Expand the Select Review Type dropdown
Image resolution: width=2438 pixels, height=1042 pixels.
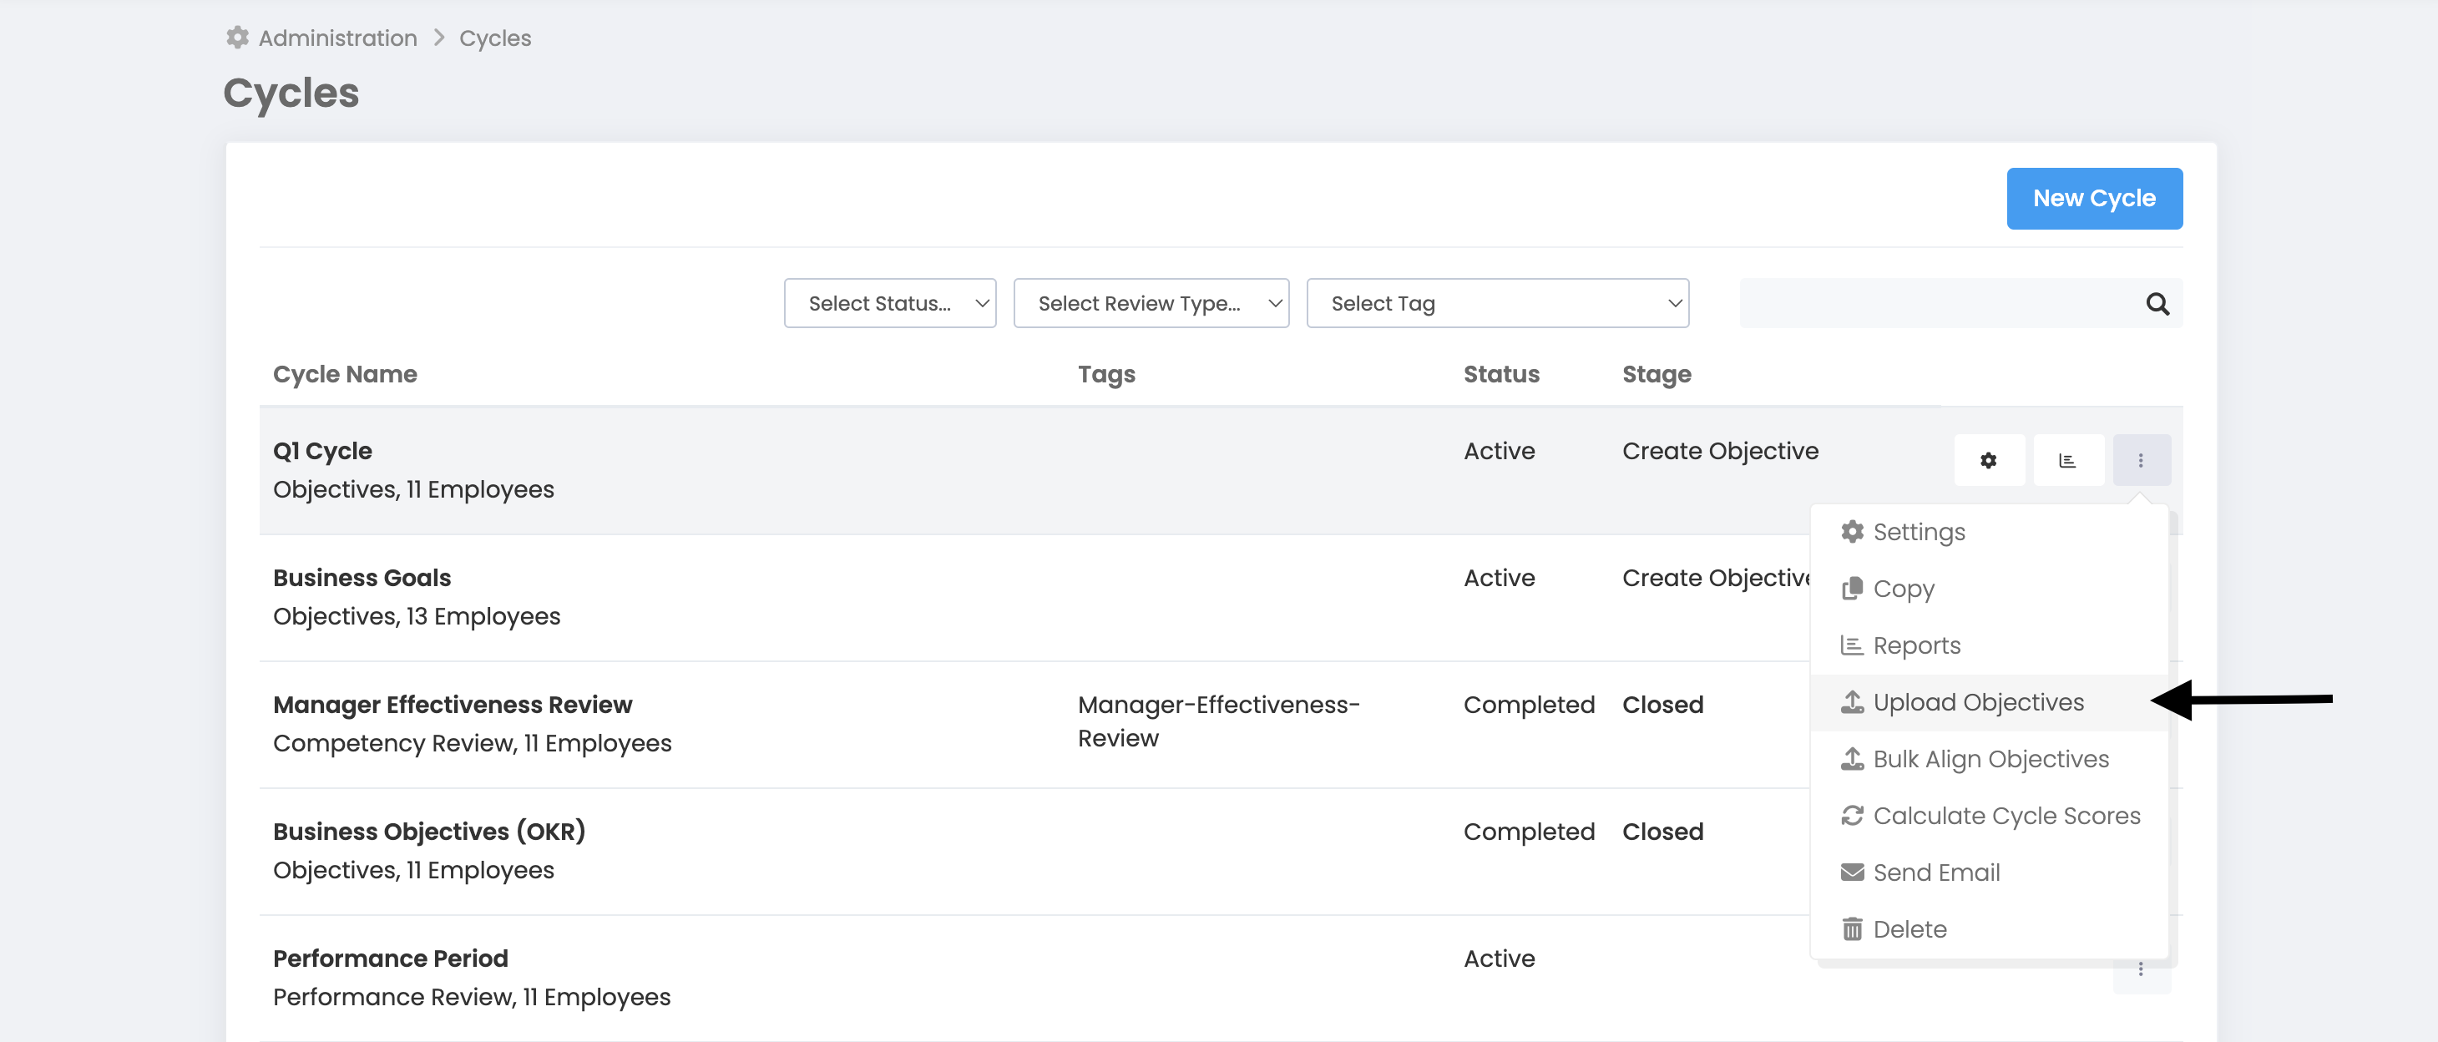click(1151, 304)
